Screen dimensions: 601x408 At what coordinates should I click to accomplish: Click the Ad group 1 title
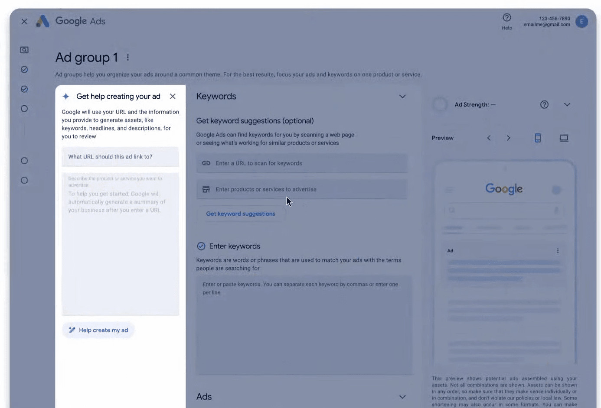[x=86, y=57]
